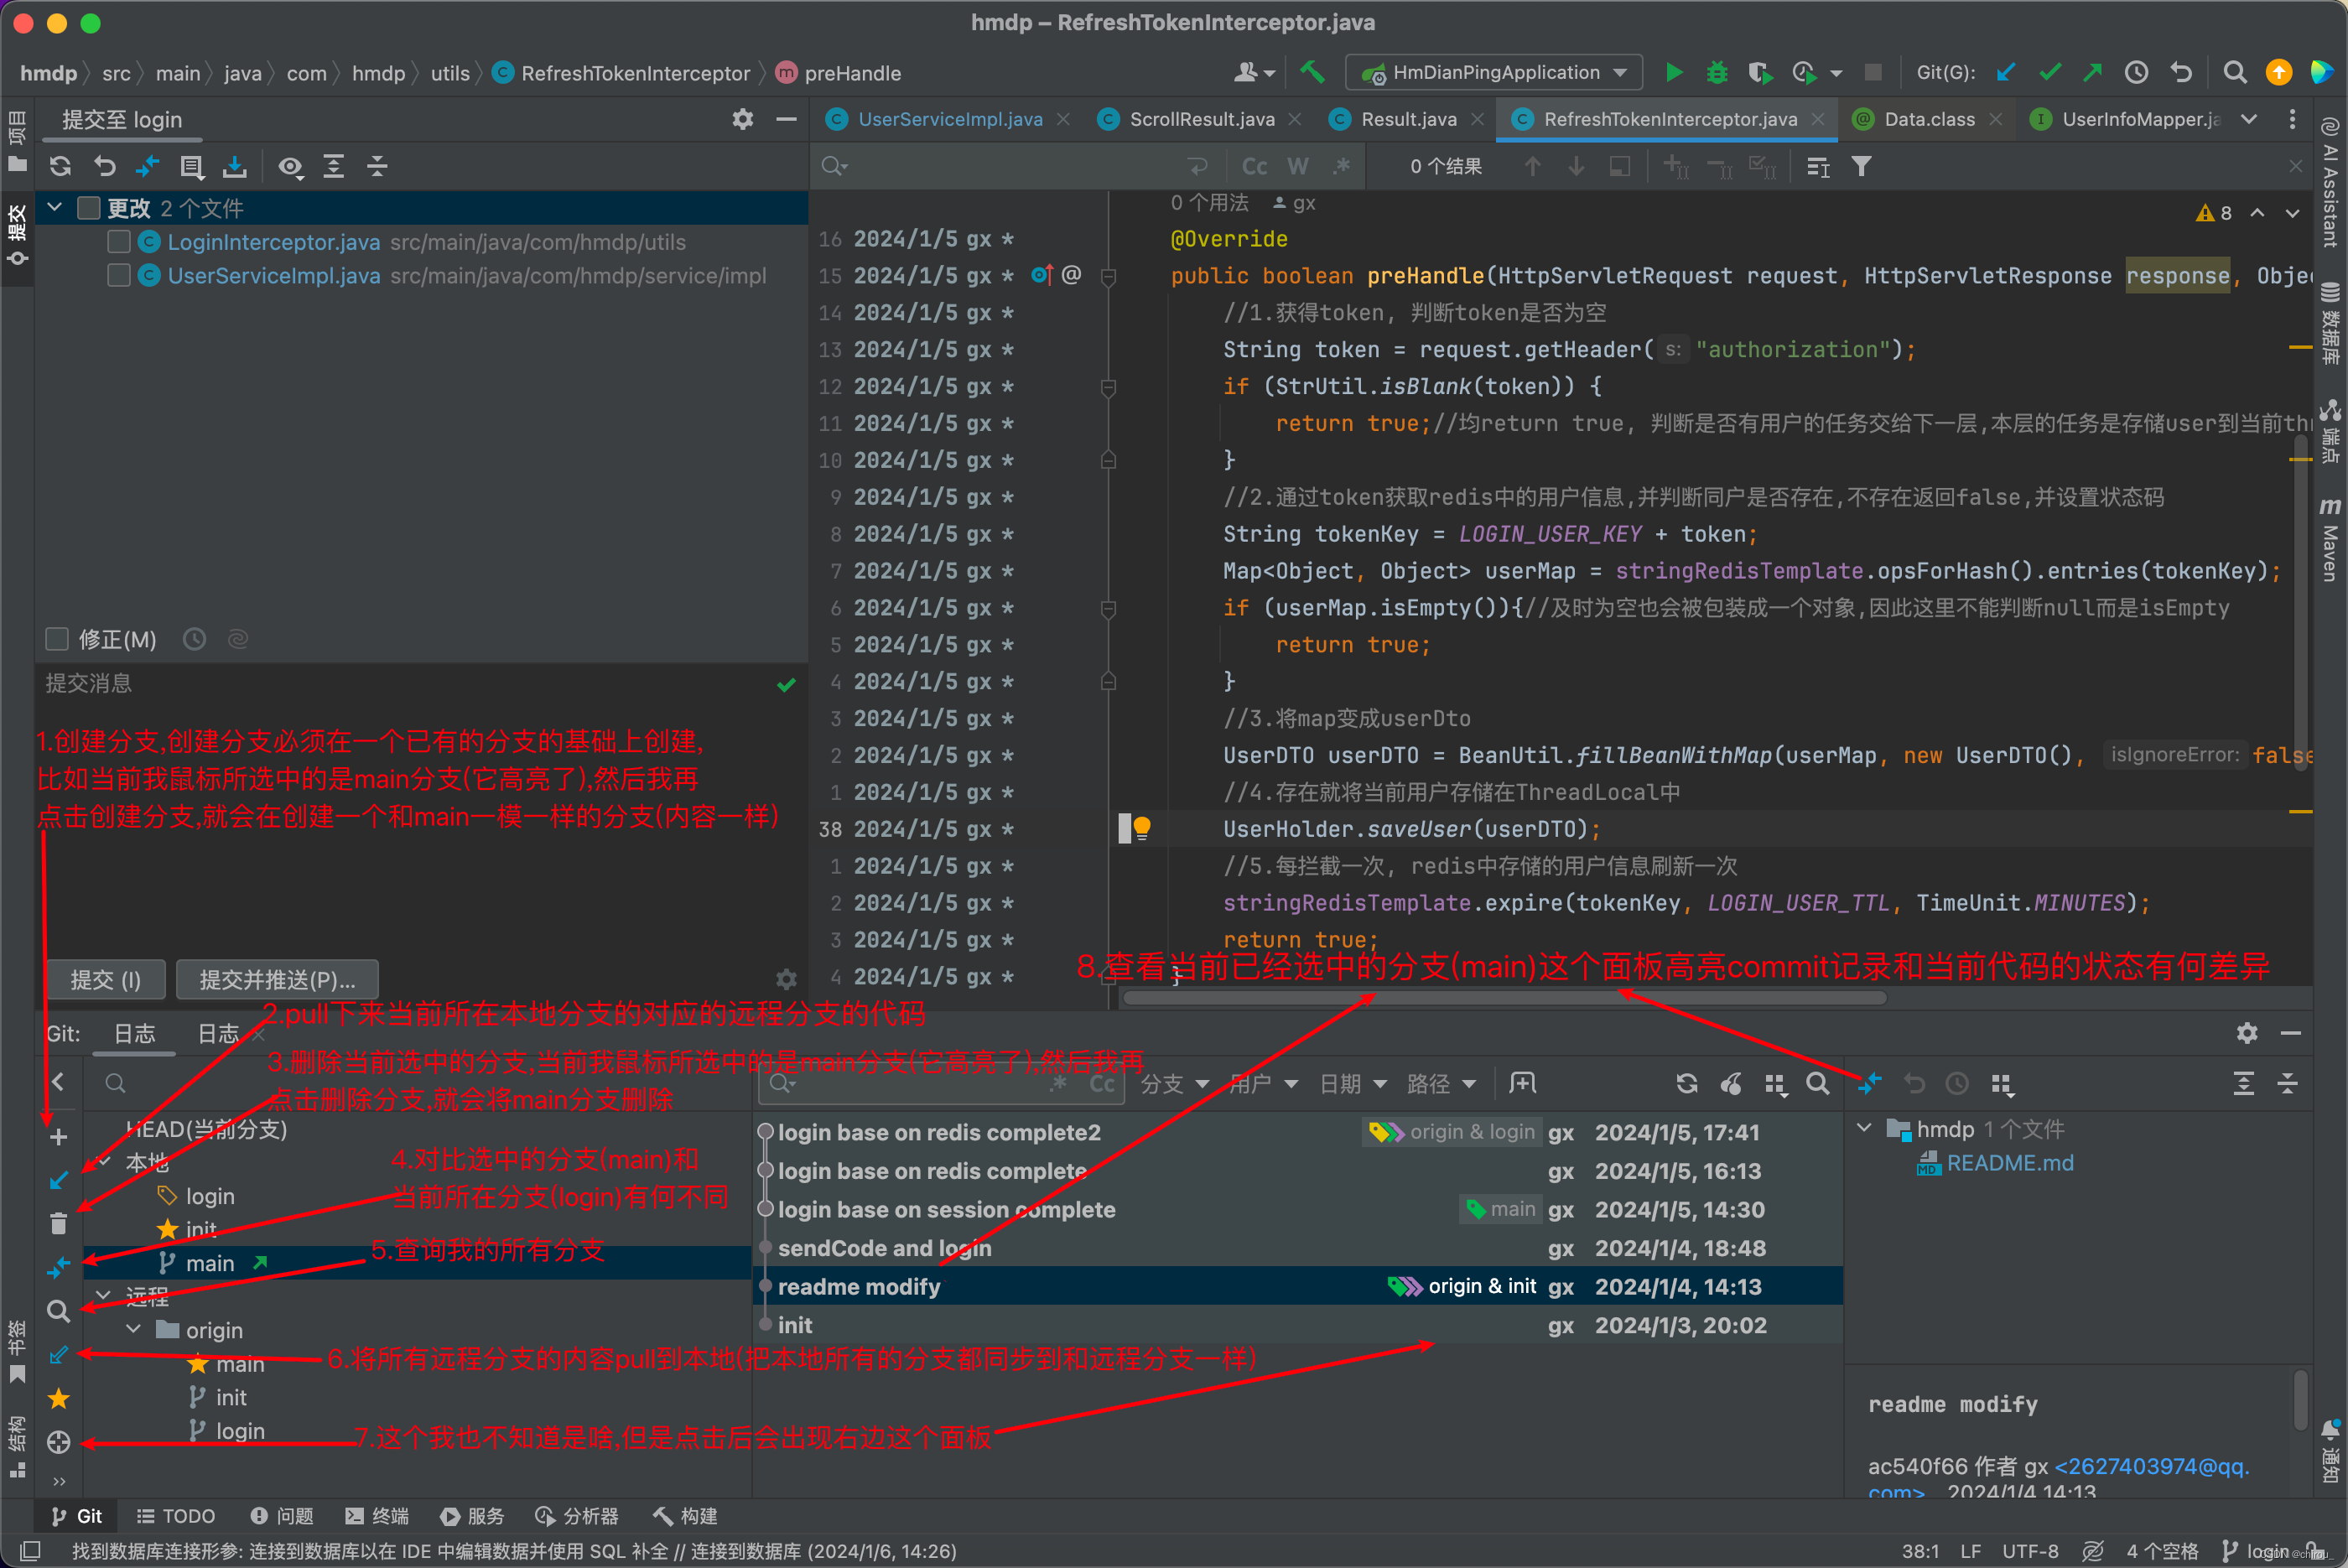Toggle view options eye icon in commit toolbar

(x=290, y=166)
